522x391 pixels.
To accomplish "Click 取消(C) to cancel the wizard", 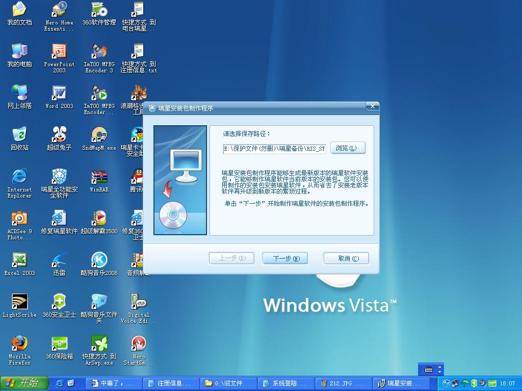I will [x=346, y=258].
